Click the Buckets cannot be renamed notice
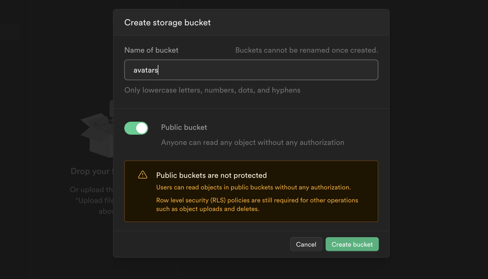488x279 pixels. [306, 50]
